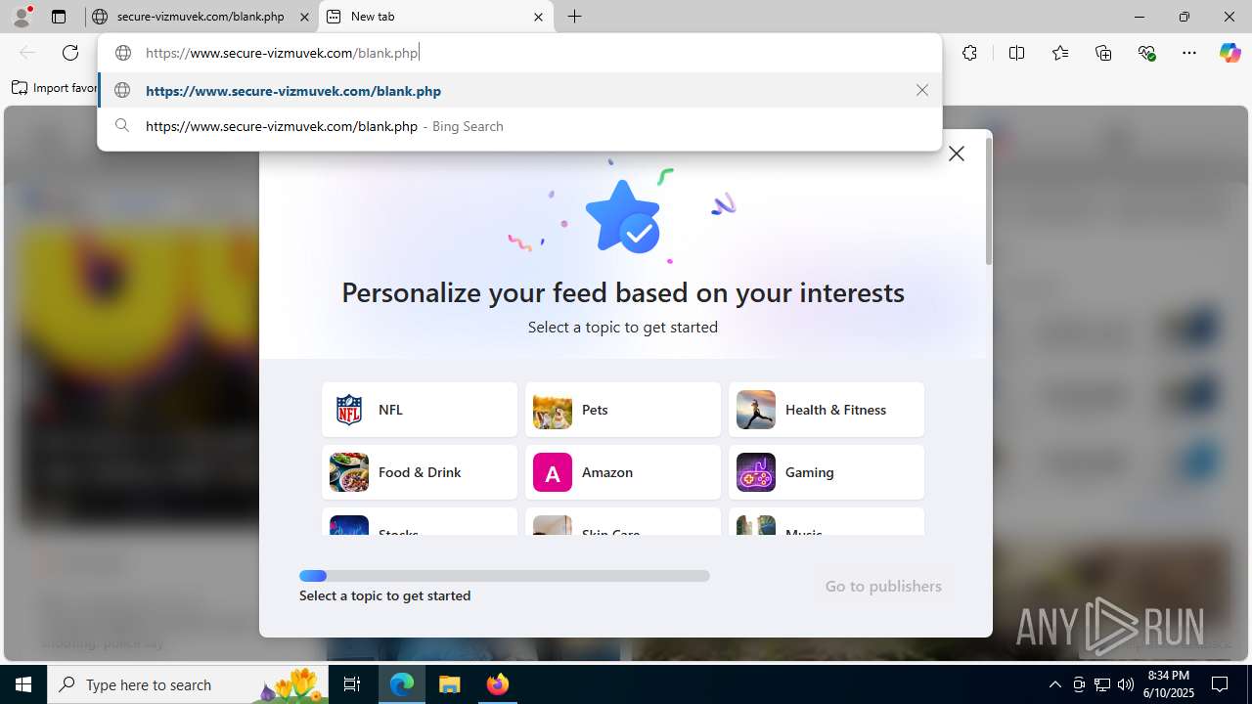The height and width of the screenshot is (704, 1252).
Task: Select the Food & Drink topic
Action: [x=420, y=472]
